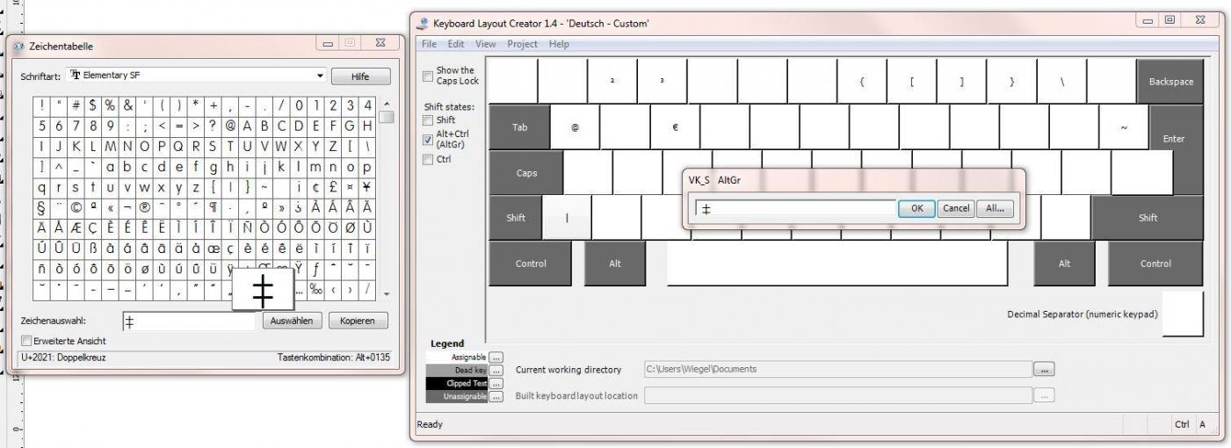Click the key showing superscript 3
Image resolution: width=1231 pixels, height=448 pixels.
point(662,81)
